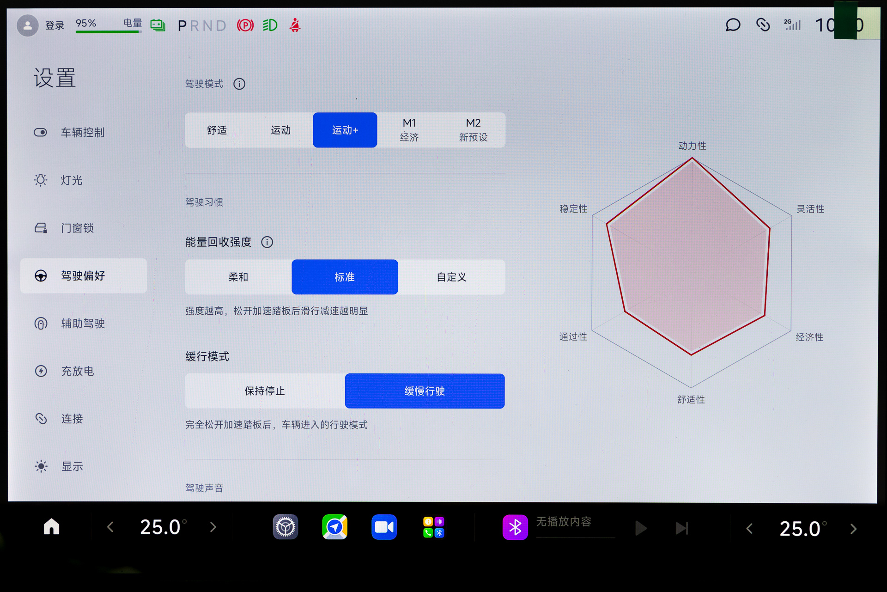
Task: Open the app grid launcher
Action: (x=433, y=527)
